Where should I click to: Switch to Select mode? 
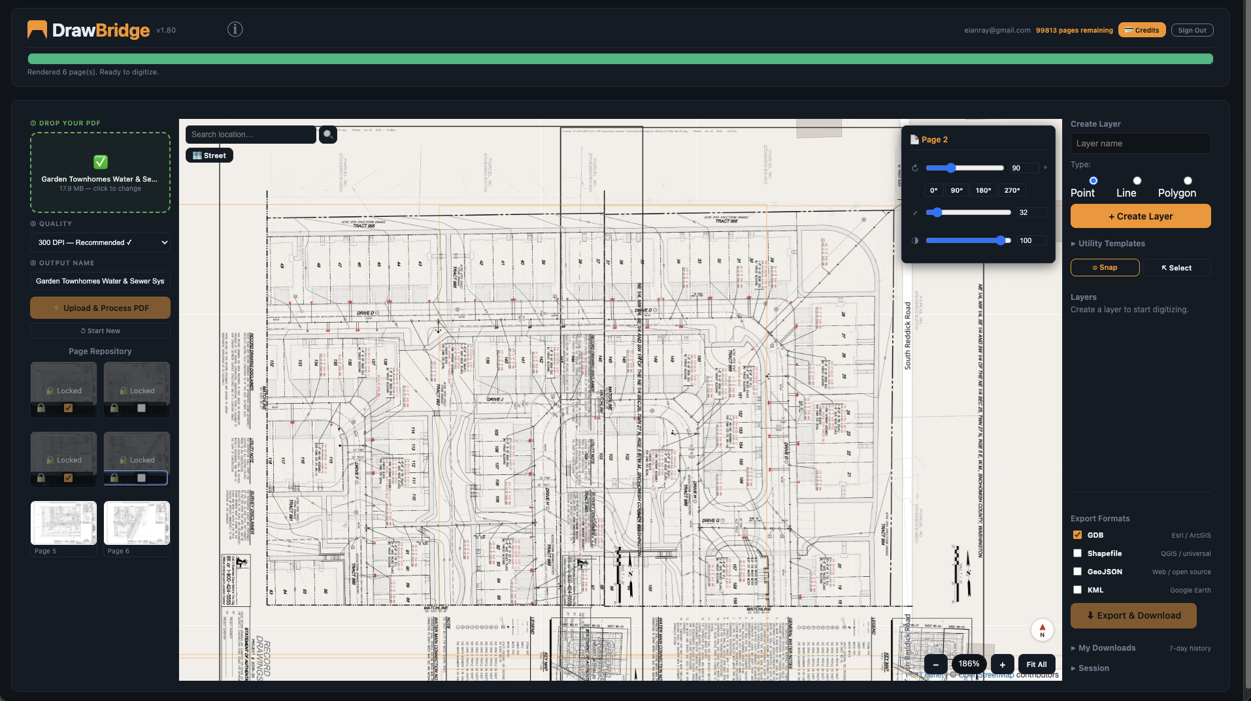(x=1176, y=268)
